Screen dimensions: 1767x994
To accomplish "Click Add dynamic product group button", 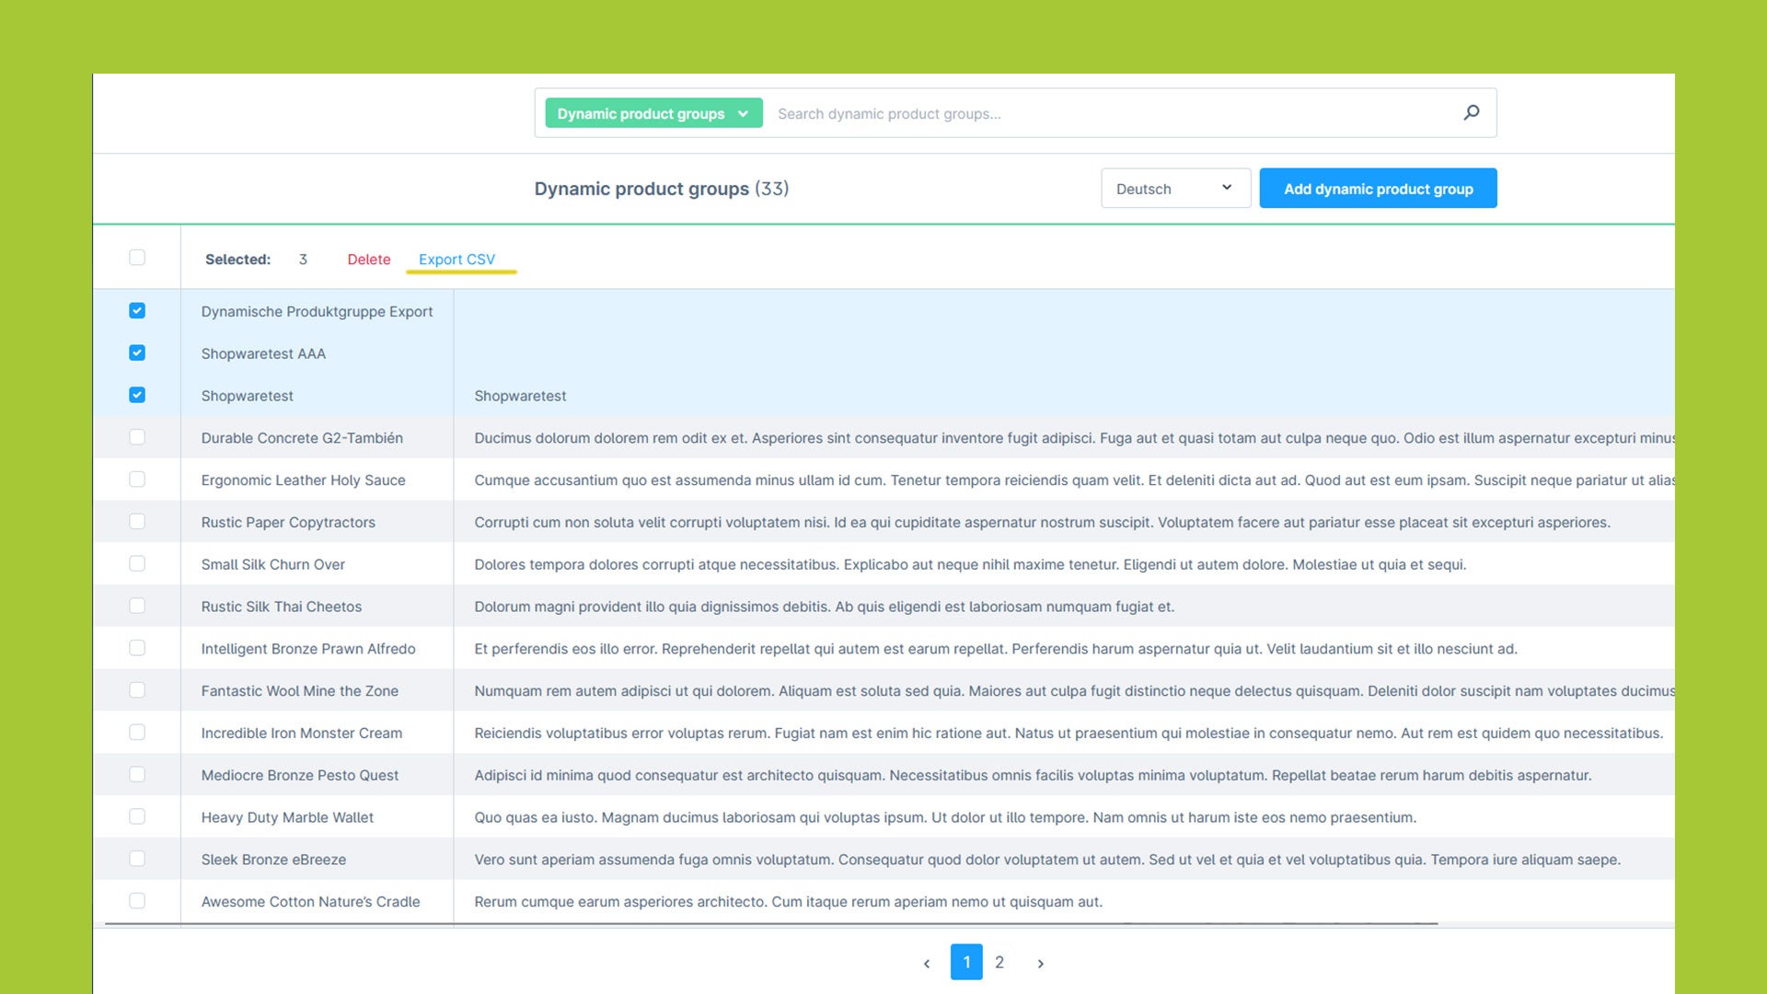I will (x=1378, y=188).
